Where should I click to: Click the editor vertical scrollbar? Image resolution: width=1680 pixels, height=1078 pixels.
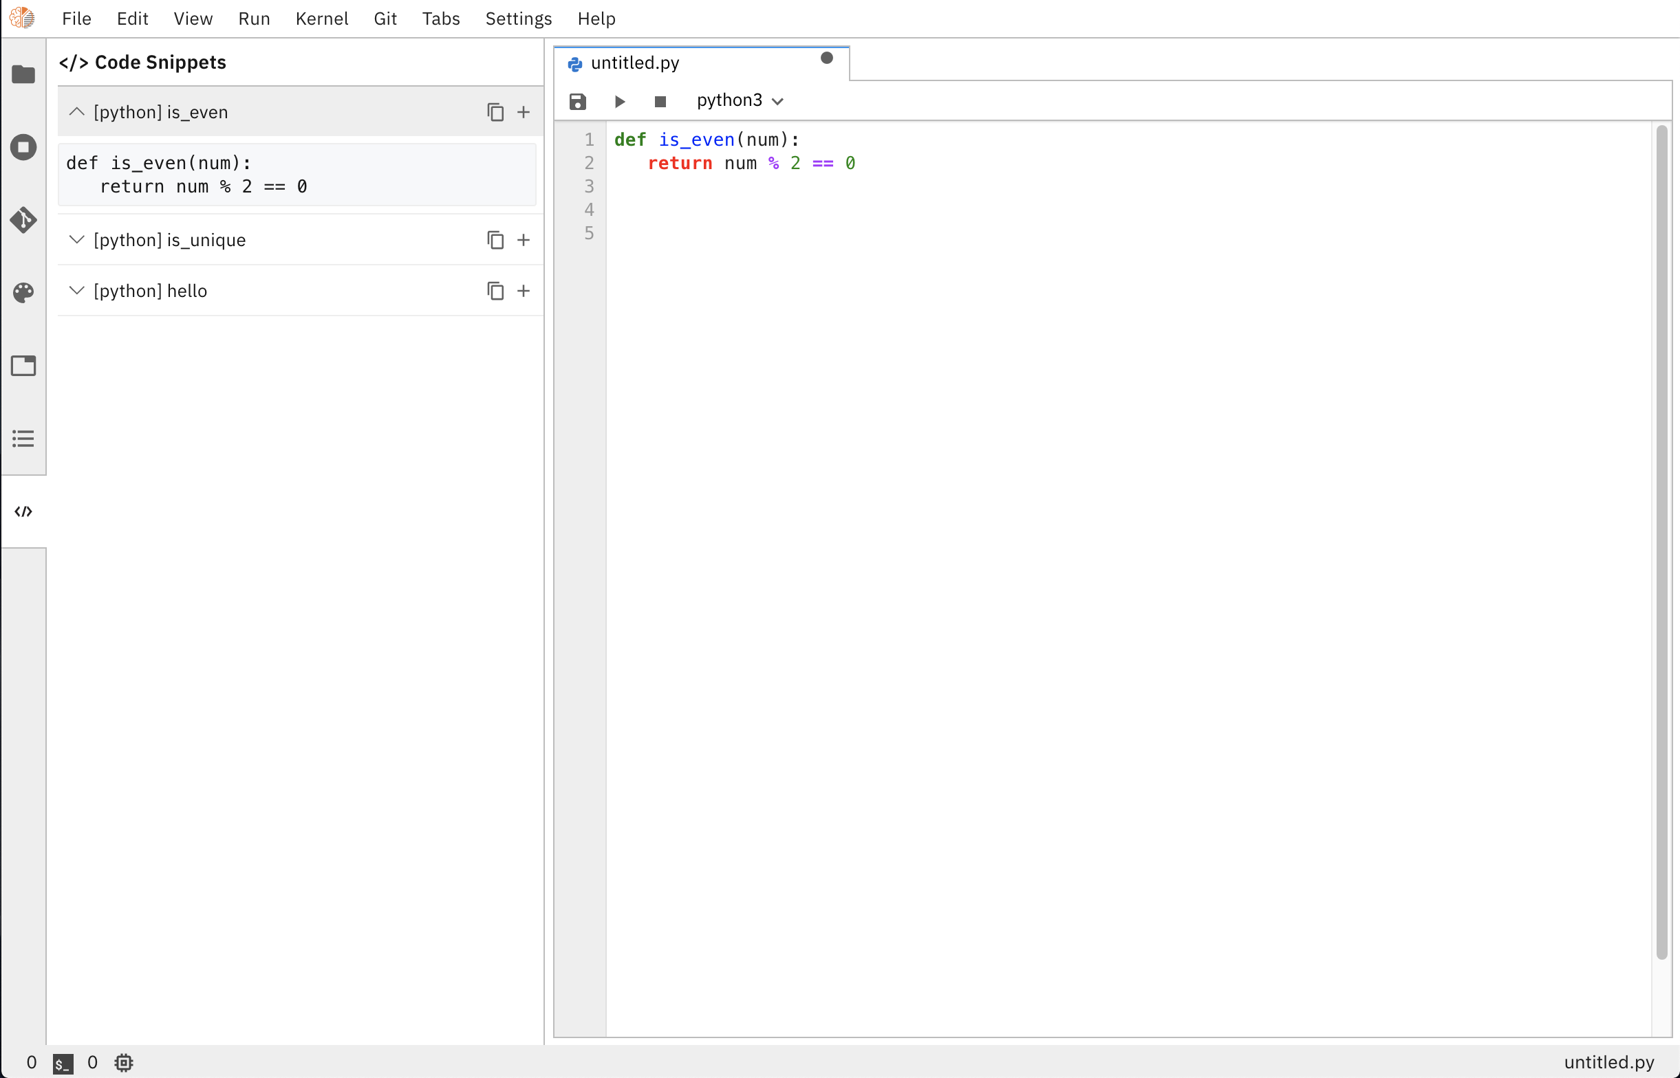tap(1661, 542)
